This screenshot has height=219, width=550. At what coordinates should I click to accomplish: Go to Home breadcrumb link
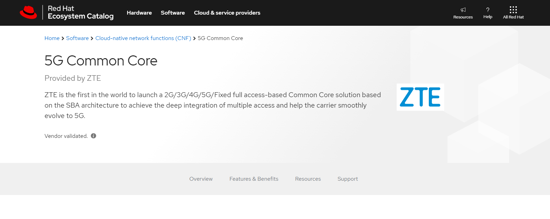(52, 38)
